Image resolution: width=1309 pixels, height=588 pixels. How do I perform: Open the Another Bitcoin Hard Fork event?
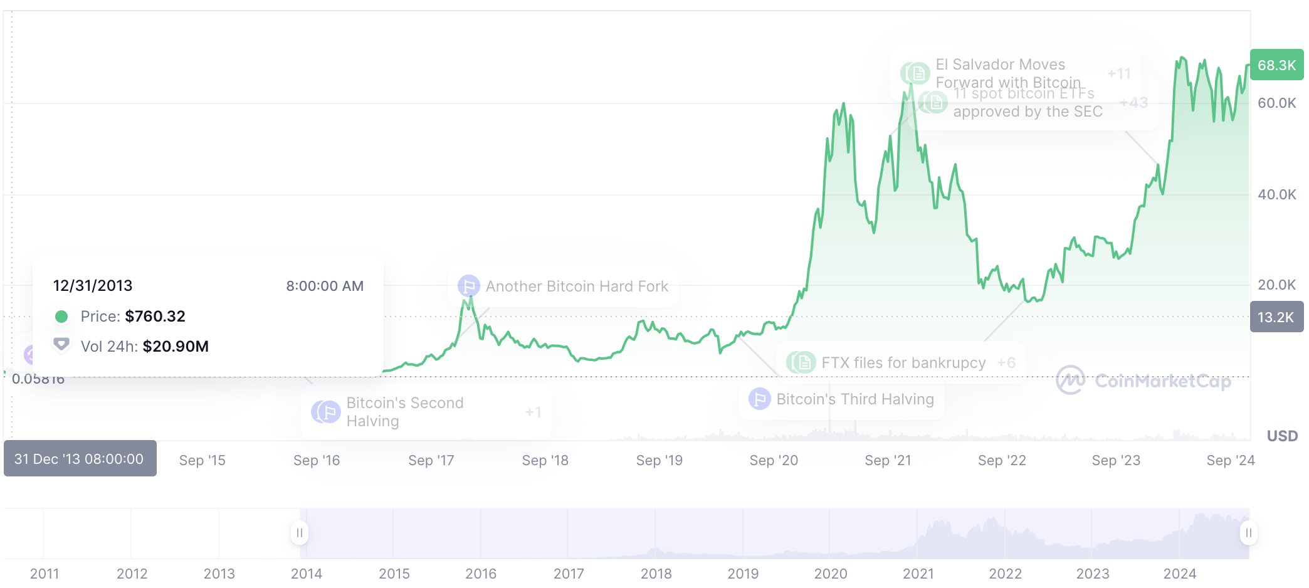click(577, 286)
